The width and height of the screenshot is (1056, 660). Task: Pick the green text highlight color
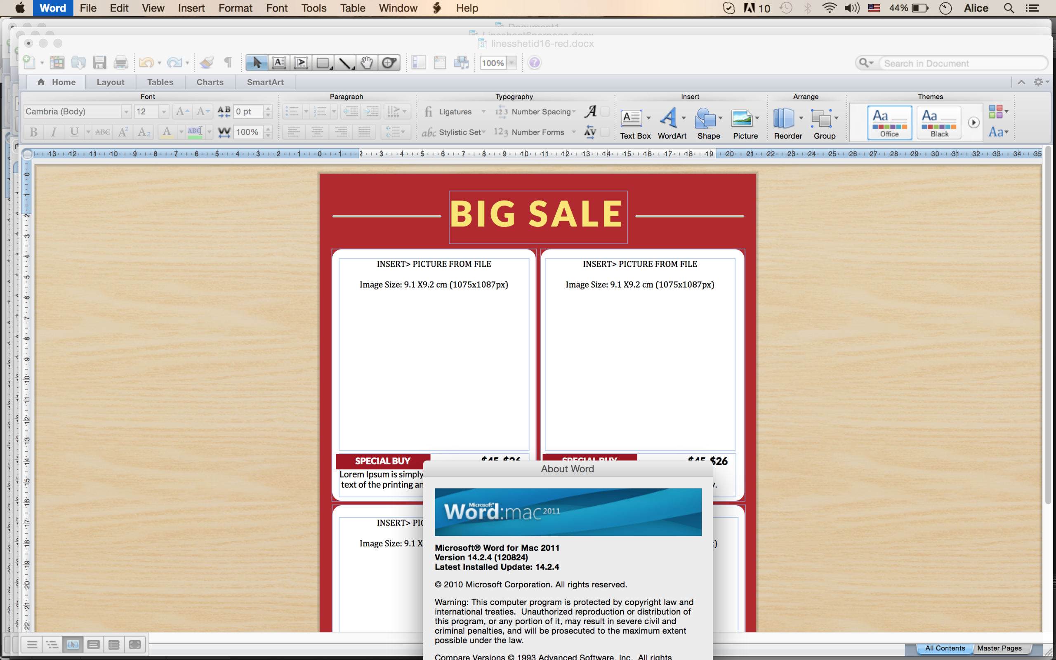coord(195,132)
